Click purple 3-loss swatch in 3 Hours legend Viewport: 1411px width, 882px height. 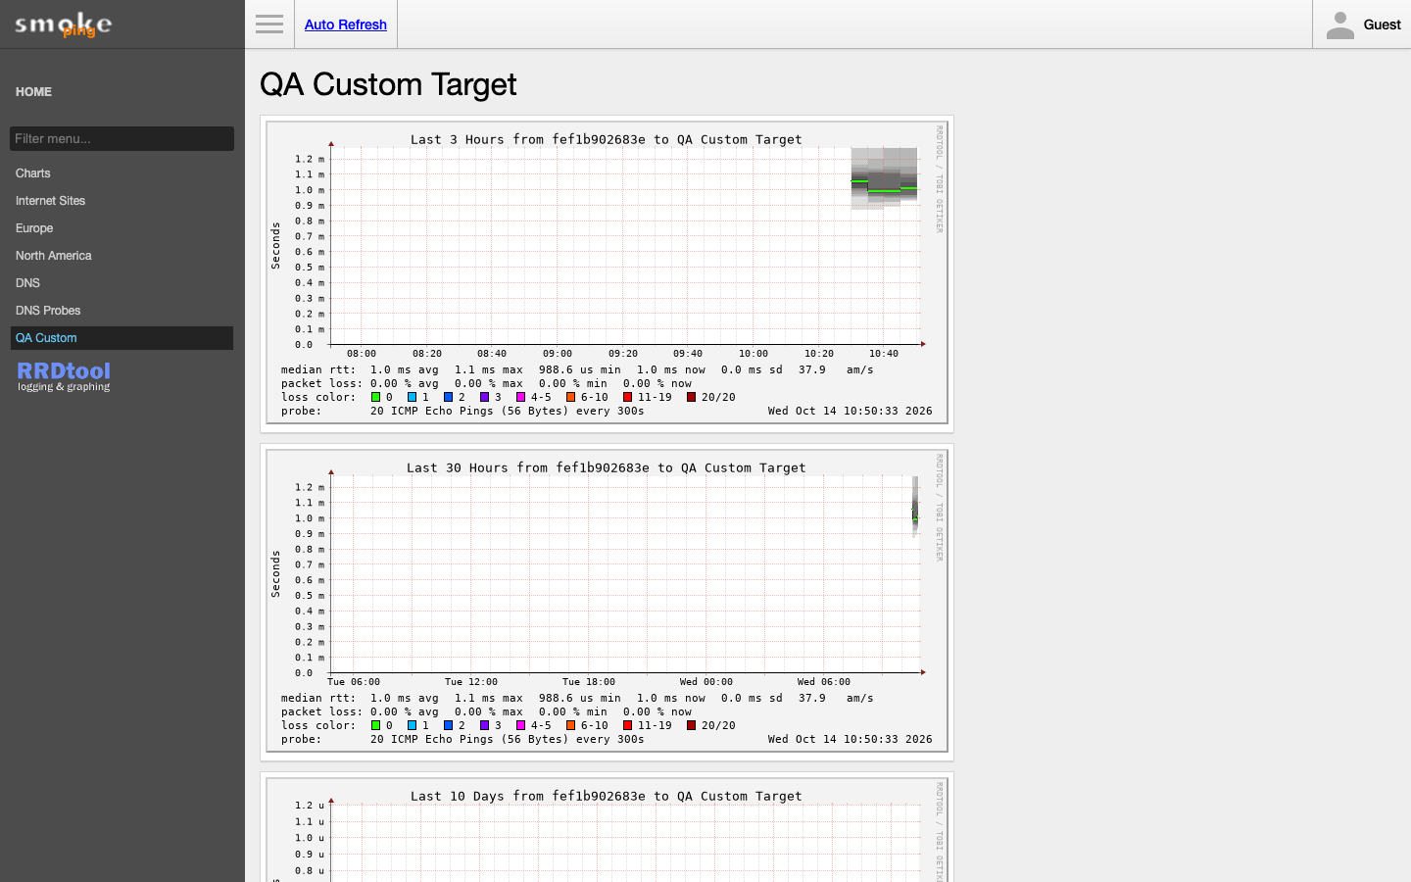point(484,397)
